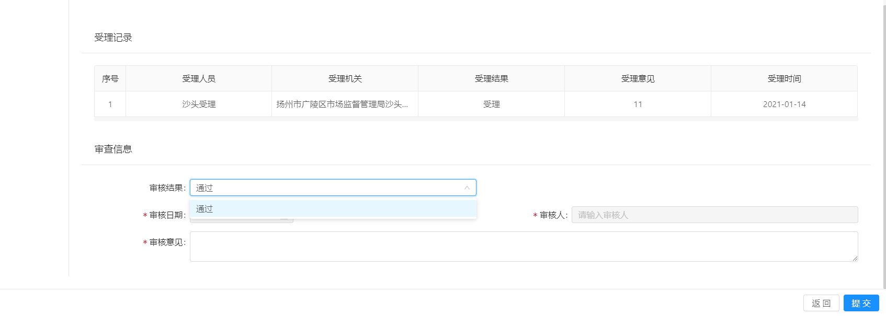The image size is (886, 316).
Task: Click the 2021-01-14 date cell
Action: [x=784, y=104]
